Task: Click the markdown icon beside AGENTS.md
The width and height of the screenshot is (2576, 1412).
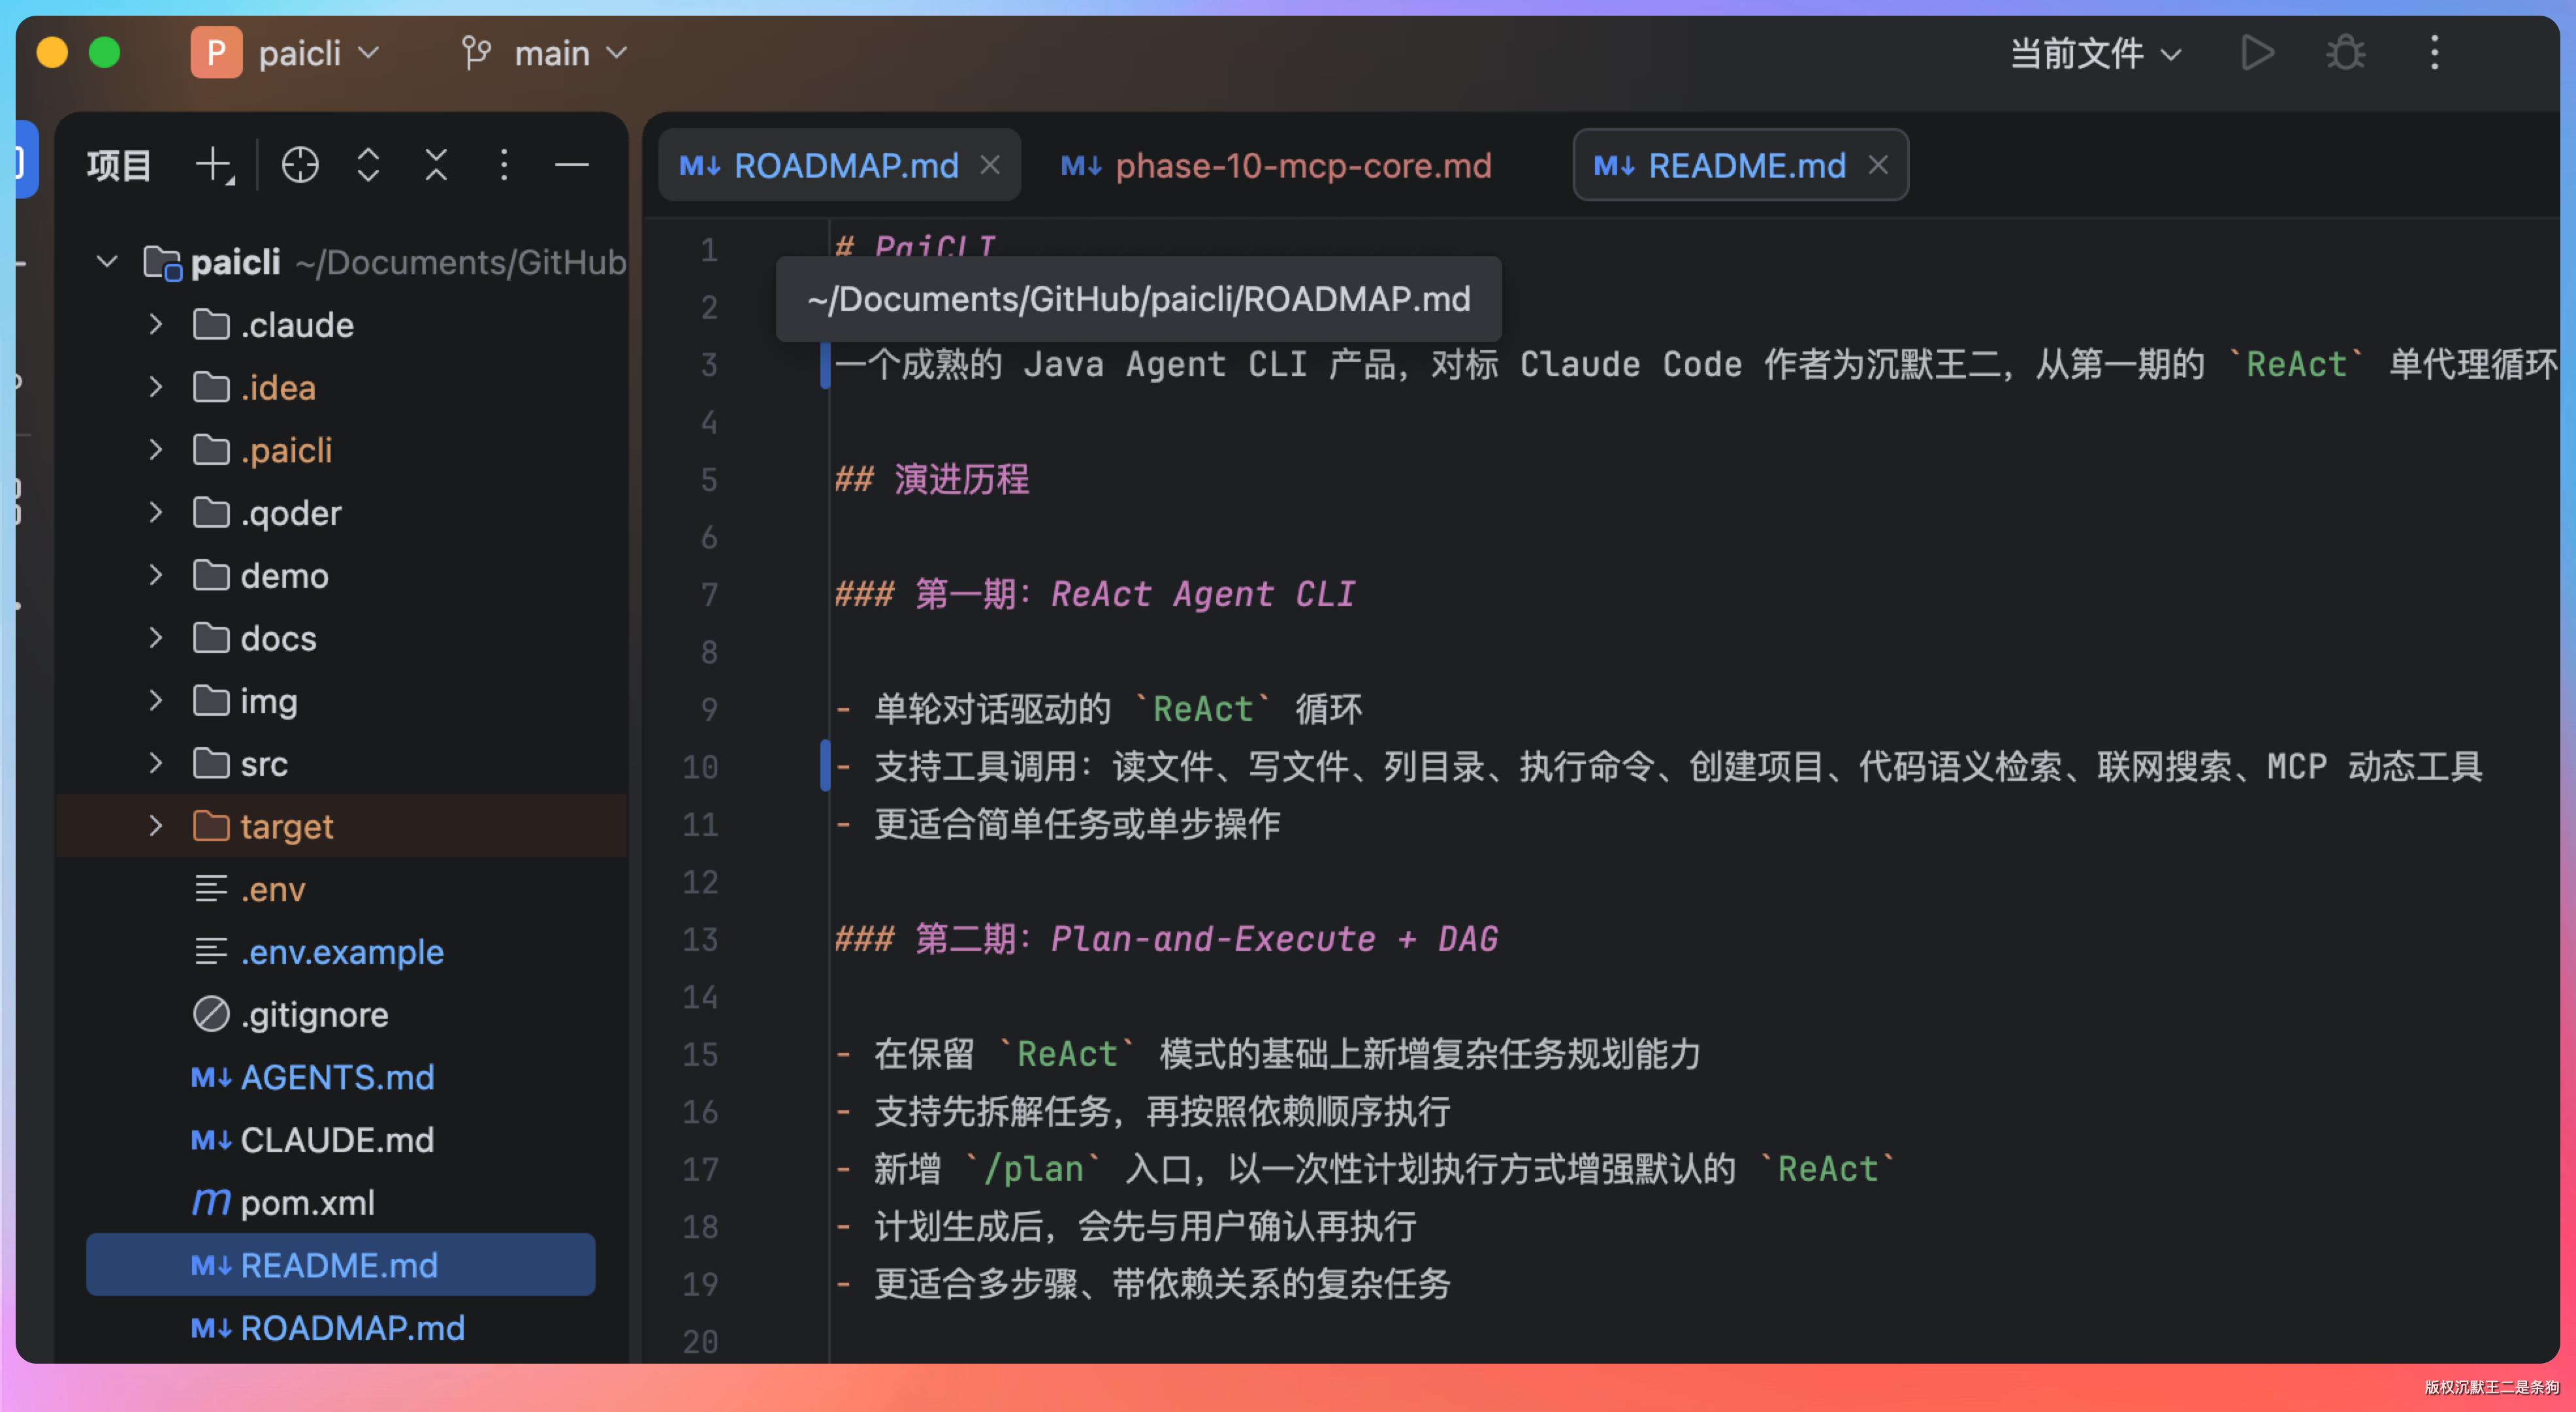Action: pos(211,1077)
